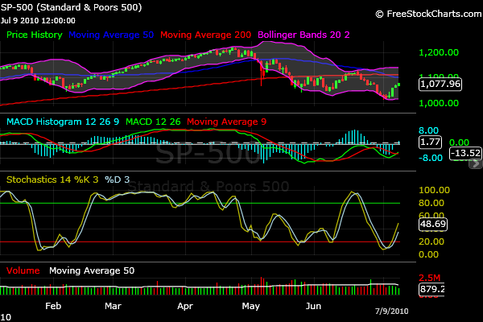The height and width of the screenshot is (322, 483).
Task: Click the 20.00 stochastics axis label
Action: click(x=431, y=242)
